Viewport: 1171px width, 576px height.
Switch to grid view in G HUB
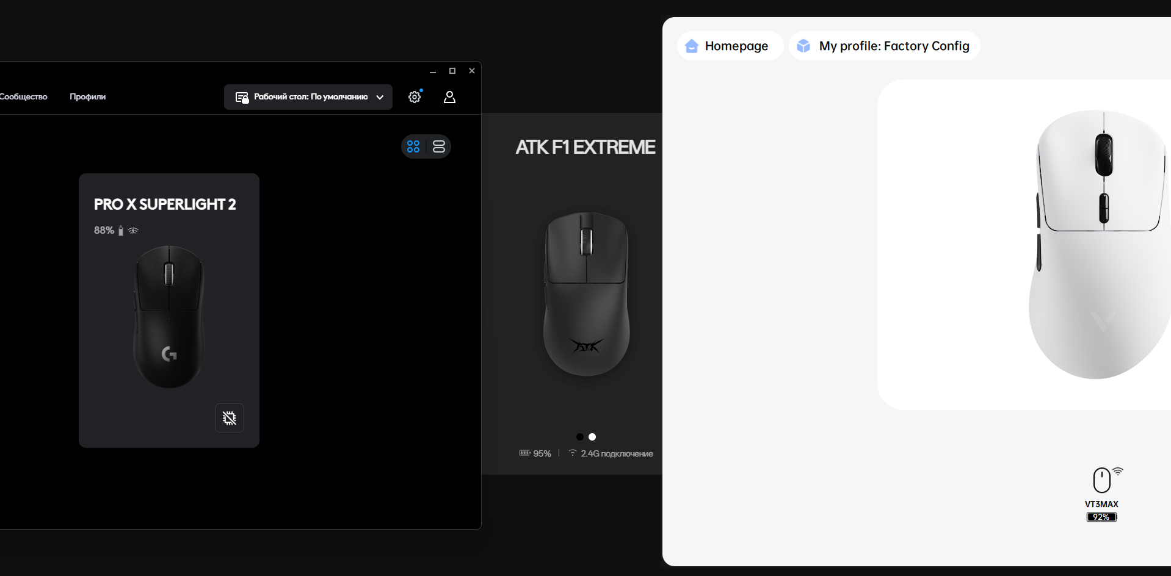click(413, 146)
